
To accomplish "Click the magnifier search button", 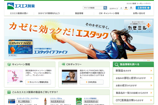I will (x=105, y=8).
